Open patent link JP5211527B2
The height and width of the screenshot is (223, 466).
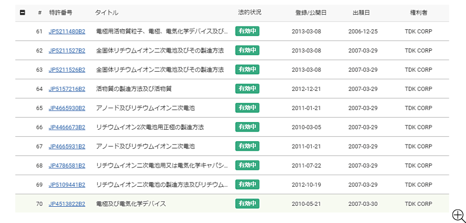(67, 51)
